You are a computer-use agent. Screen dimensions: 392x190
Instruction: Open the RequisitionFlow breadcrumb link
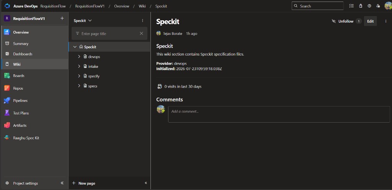(x=53, y=6)
